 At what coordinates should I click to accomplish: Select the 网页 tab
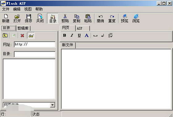point(68,28)
